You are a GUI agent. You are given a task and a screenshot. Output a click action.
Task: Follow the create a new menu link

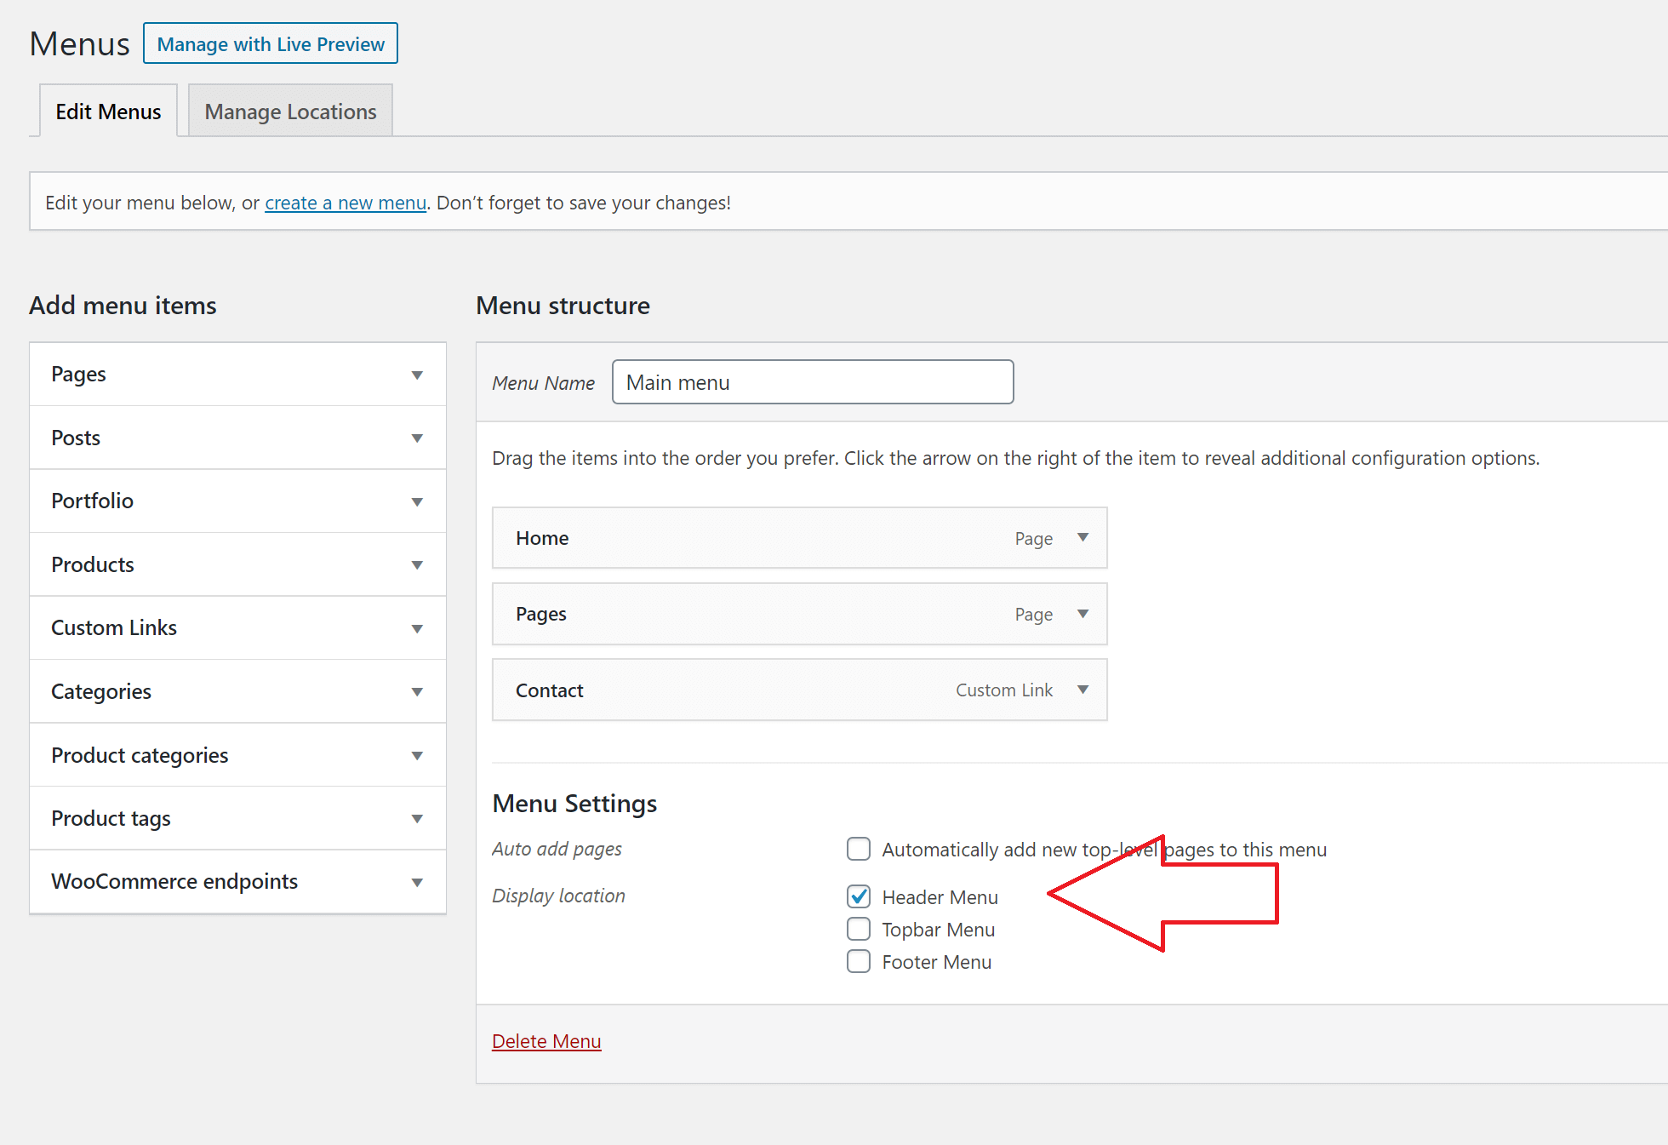pos(346,203)
